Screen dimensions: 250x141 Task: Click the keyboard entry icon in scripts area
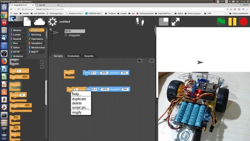coord(152,61)
